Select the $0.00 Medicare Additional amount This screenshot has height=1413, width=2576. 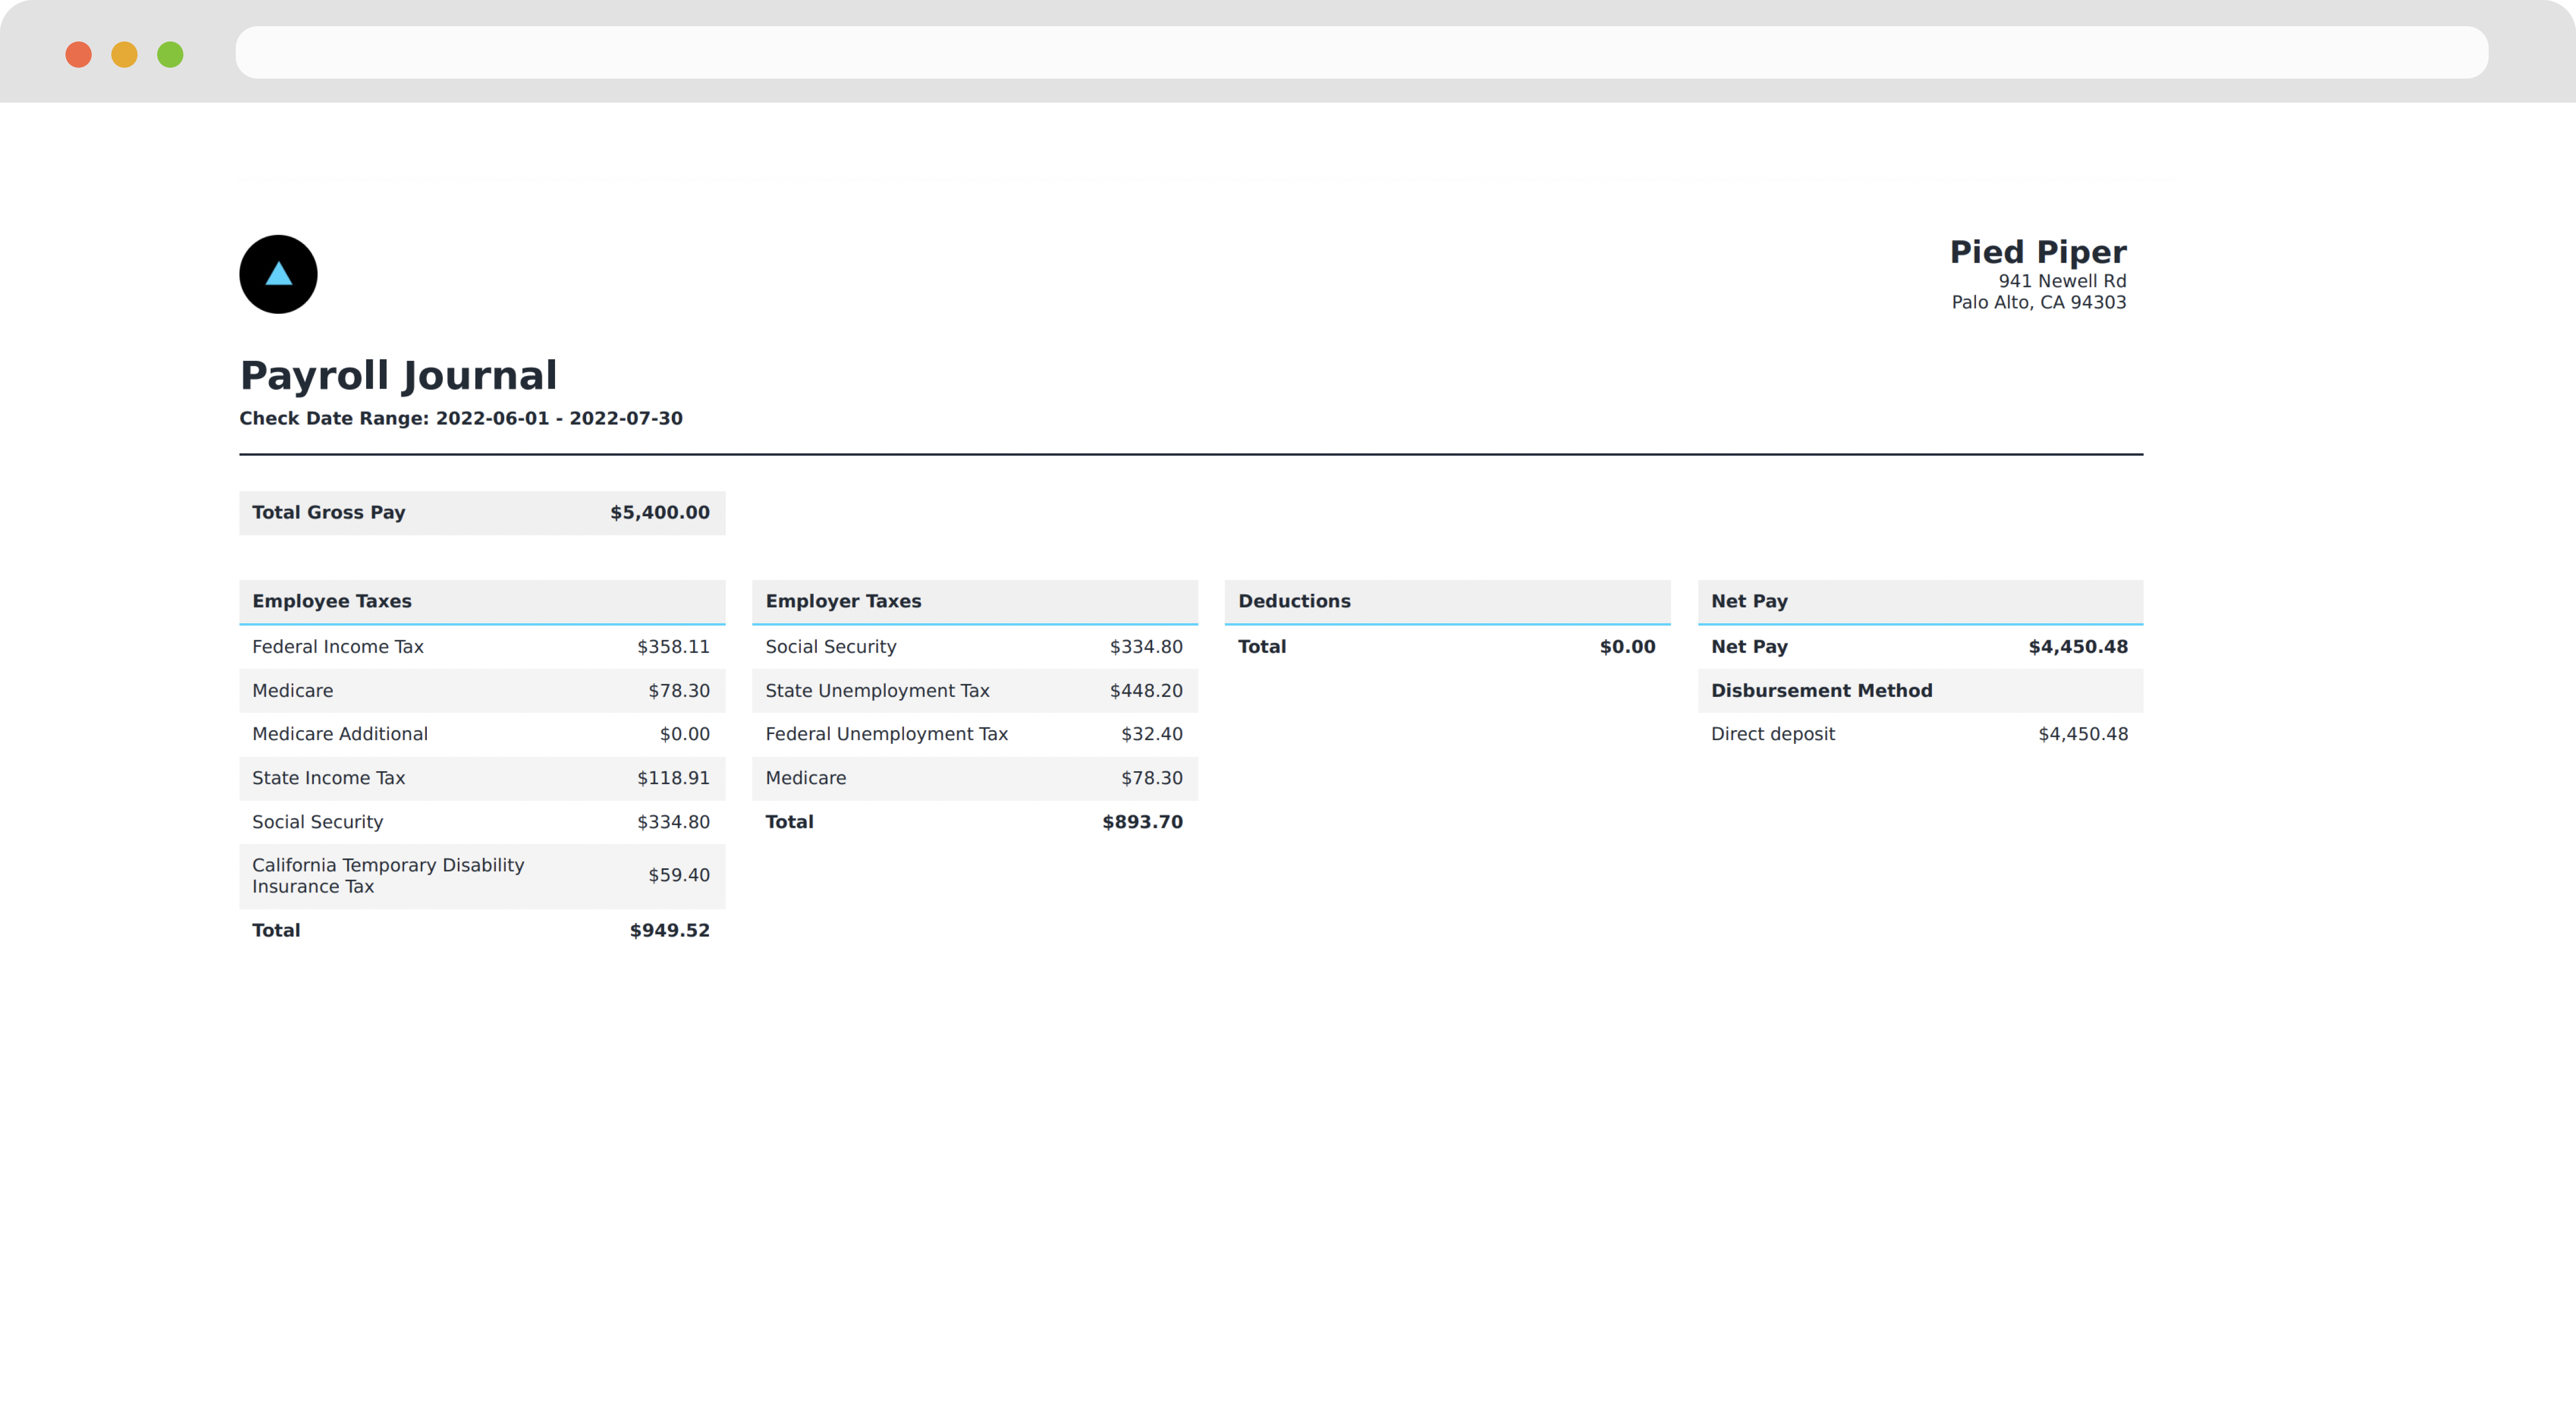(x=684, y=734)
